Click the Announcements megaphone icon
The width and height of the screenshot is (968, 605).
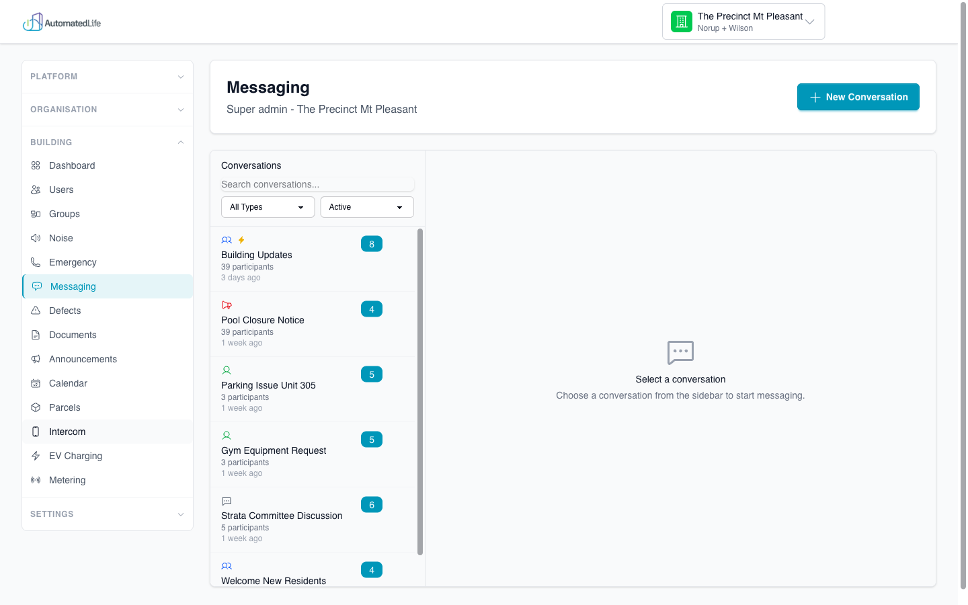point(36,359)
